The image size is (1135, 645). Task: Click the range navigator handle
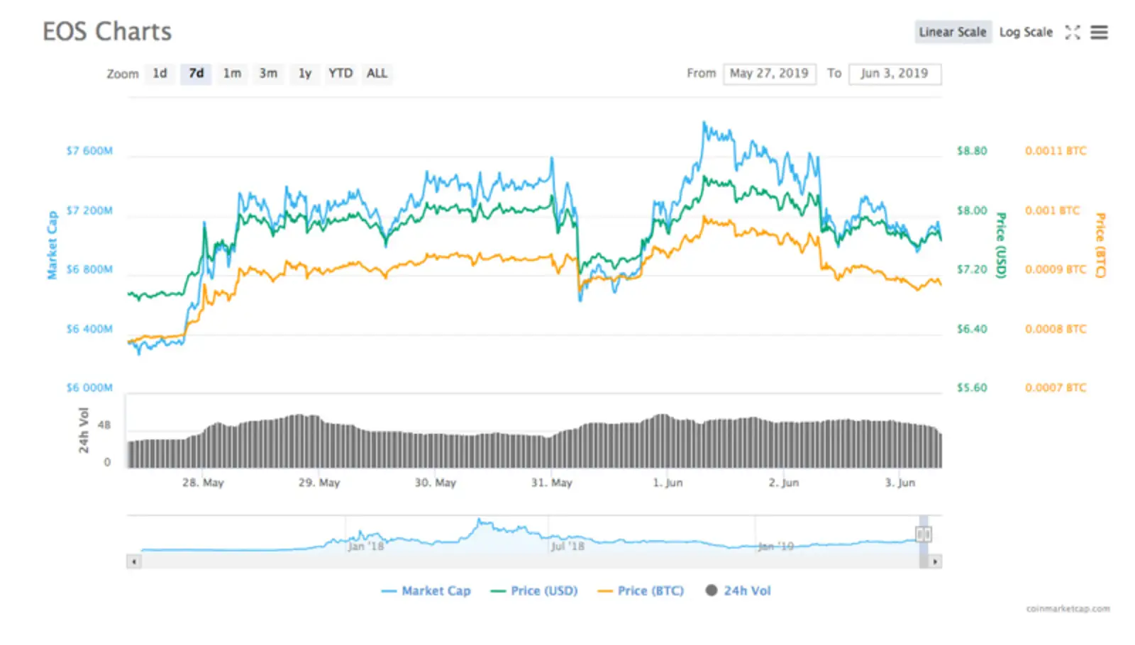coord(923,534)
